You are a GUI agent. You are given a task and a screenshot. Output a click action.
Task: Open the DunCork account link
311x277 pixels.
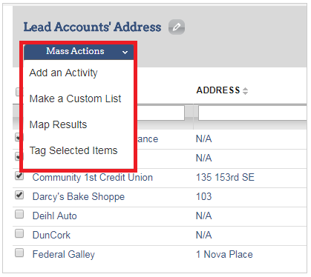tap(51, 236)
